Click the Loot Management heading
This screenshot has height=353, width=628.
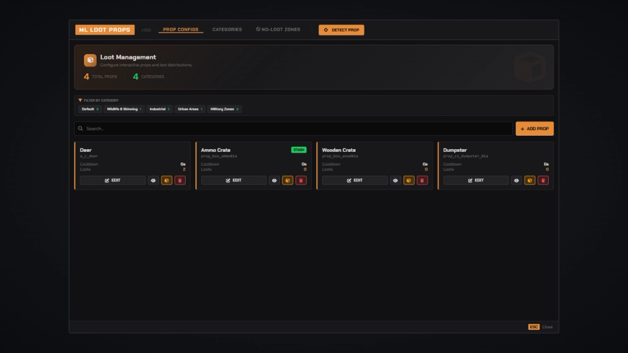pyautogui.click(x=128, y=58)
